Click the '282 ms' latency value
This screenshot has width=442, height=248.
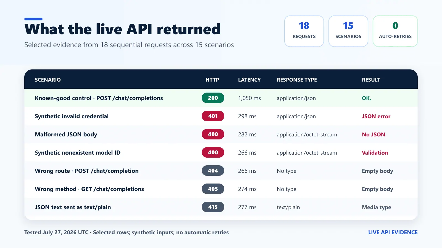point(247,134)
